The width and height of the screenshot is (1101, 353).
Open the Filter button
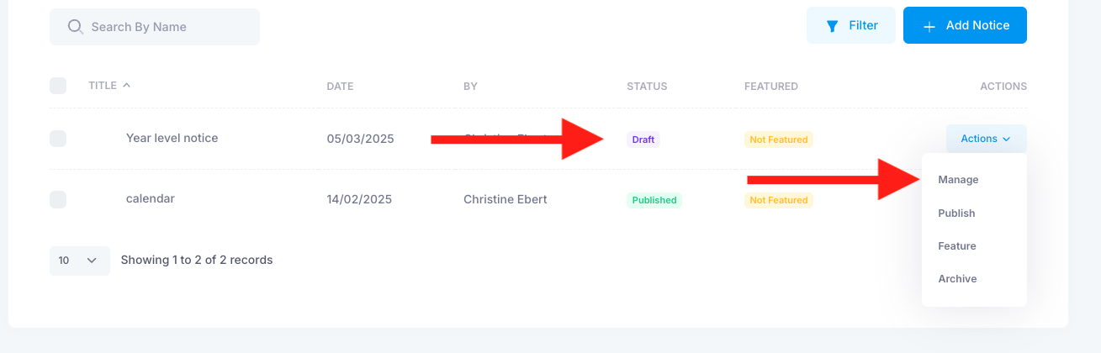(x=851, y=25)
